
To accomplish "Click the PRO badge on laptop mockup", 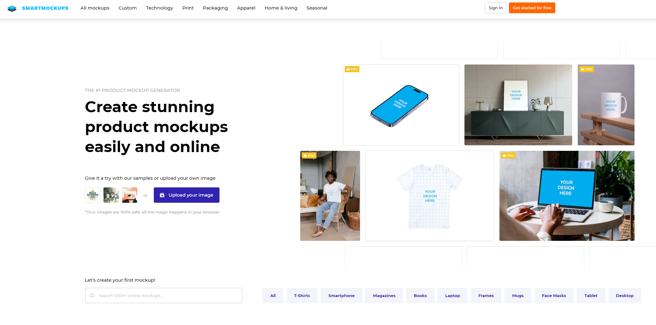I will coord(508,155).
